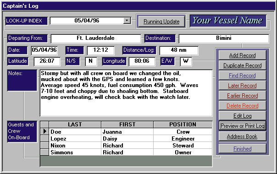
Task: Go to Earlier Record
Action: 242,96
